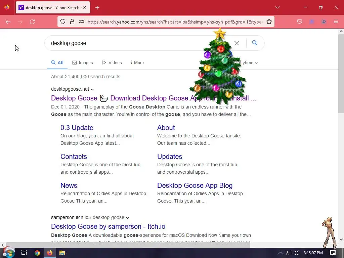Open a new browser tab
The image size is (344, 258).
(x=97, y=8)
